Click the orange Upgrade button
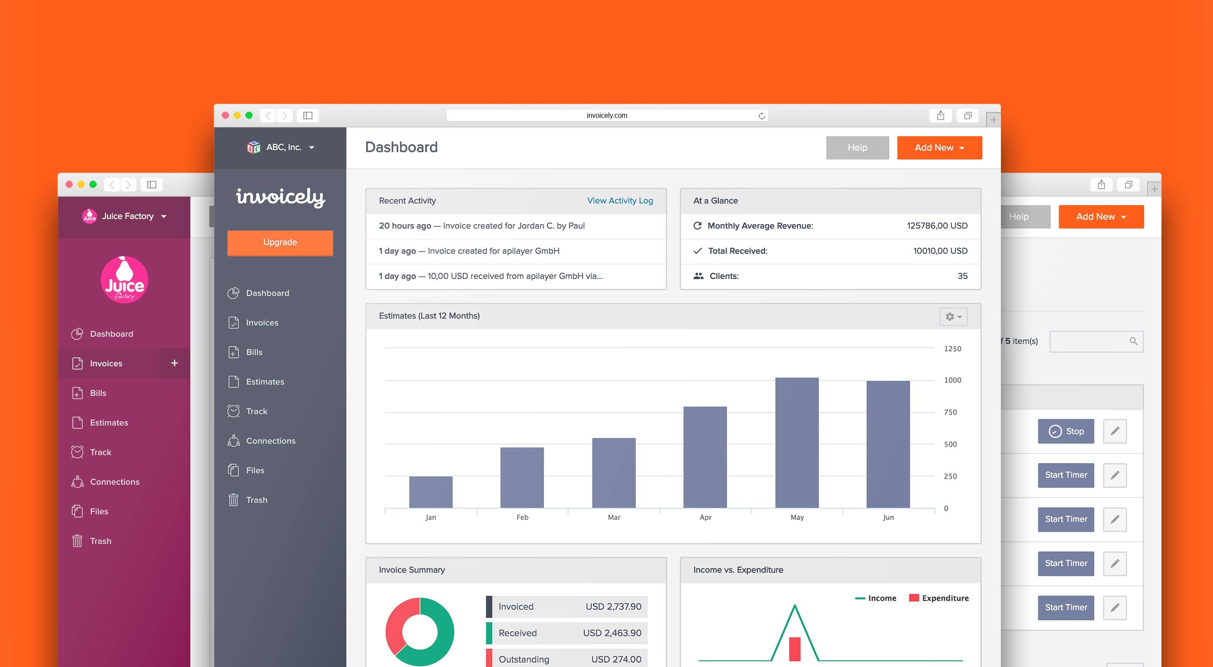Image resolution: width=1213 pixels, height=667 pixels. [280, 243]
